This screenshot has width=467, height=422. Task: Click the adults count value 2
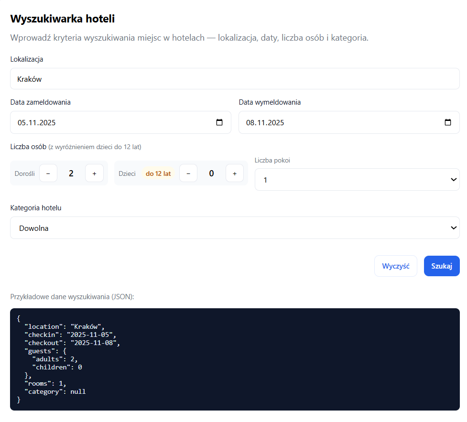click(x=71, y=173)
